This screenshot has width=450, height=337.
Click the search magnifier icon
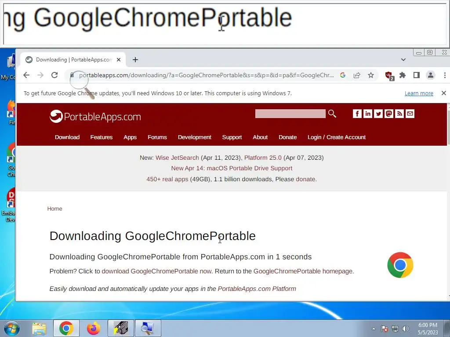click(x=332, y=114)
